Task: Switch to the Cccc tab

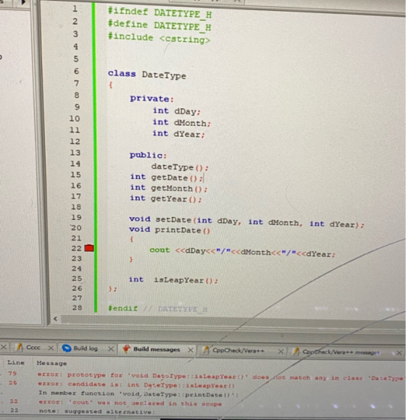Action: point(33,348)
